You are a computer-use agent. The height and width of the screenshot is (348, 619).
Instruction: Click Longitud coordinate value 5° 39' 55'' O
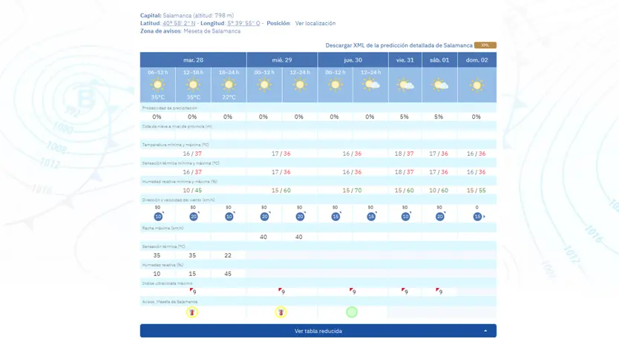(x=243, y=23)
